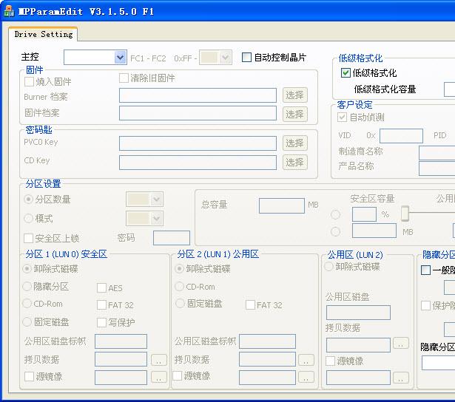Select the MB radio for 安全区容量
Viewport: 455px width, 402px height.
(335, 231)
